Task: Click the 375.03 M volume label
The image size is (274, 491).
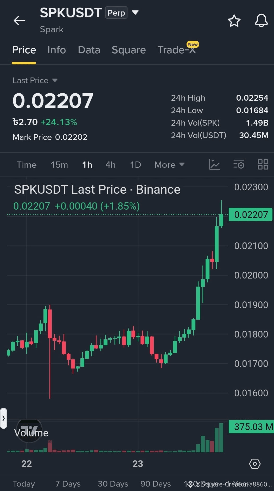Action: pos(251,427)
